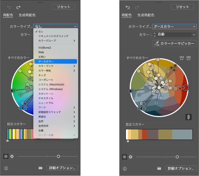The height and width of the screenshot is (176, 199).
Task: Toggle the second color wheel display mode in right panel
Action: 131,157
